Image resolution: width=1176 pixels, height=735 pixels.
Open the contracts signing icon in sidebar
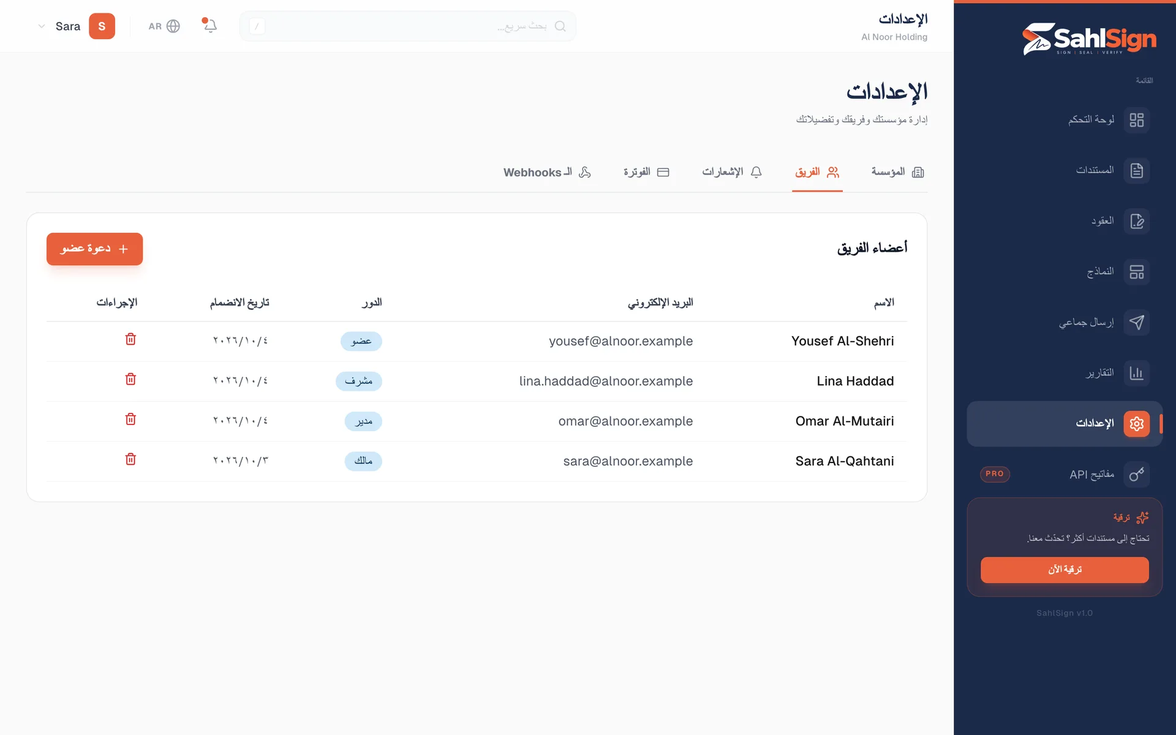1136,221
